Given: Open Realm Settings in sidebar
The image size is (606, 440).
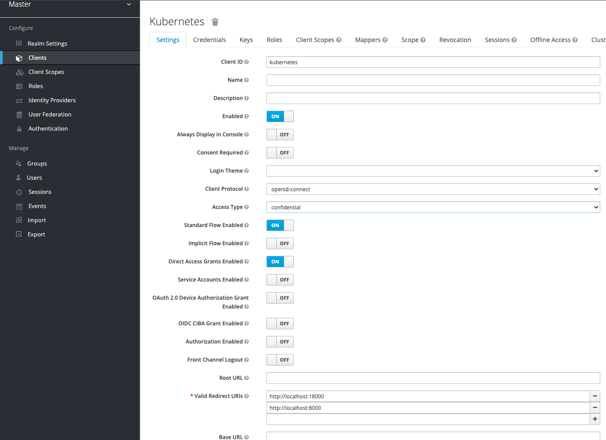Looking at the screenshot, I should click(47, 43).
